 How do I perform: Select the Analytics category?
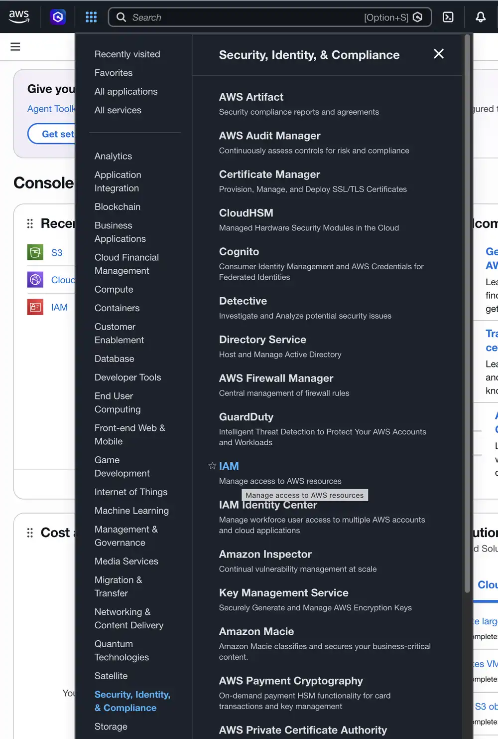(114, 156)
